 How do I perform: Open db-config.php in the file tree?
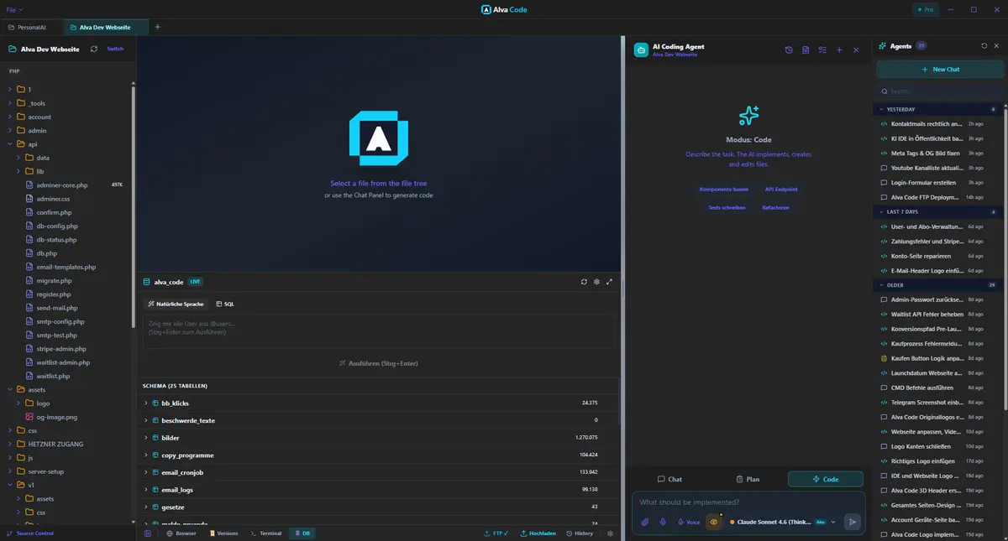point(57,226)
